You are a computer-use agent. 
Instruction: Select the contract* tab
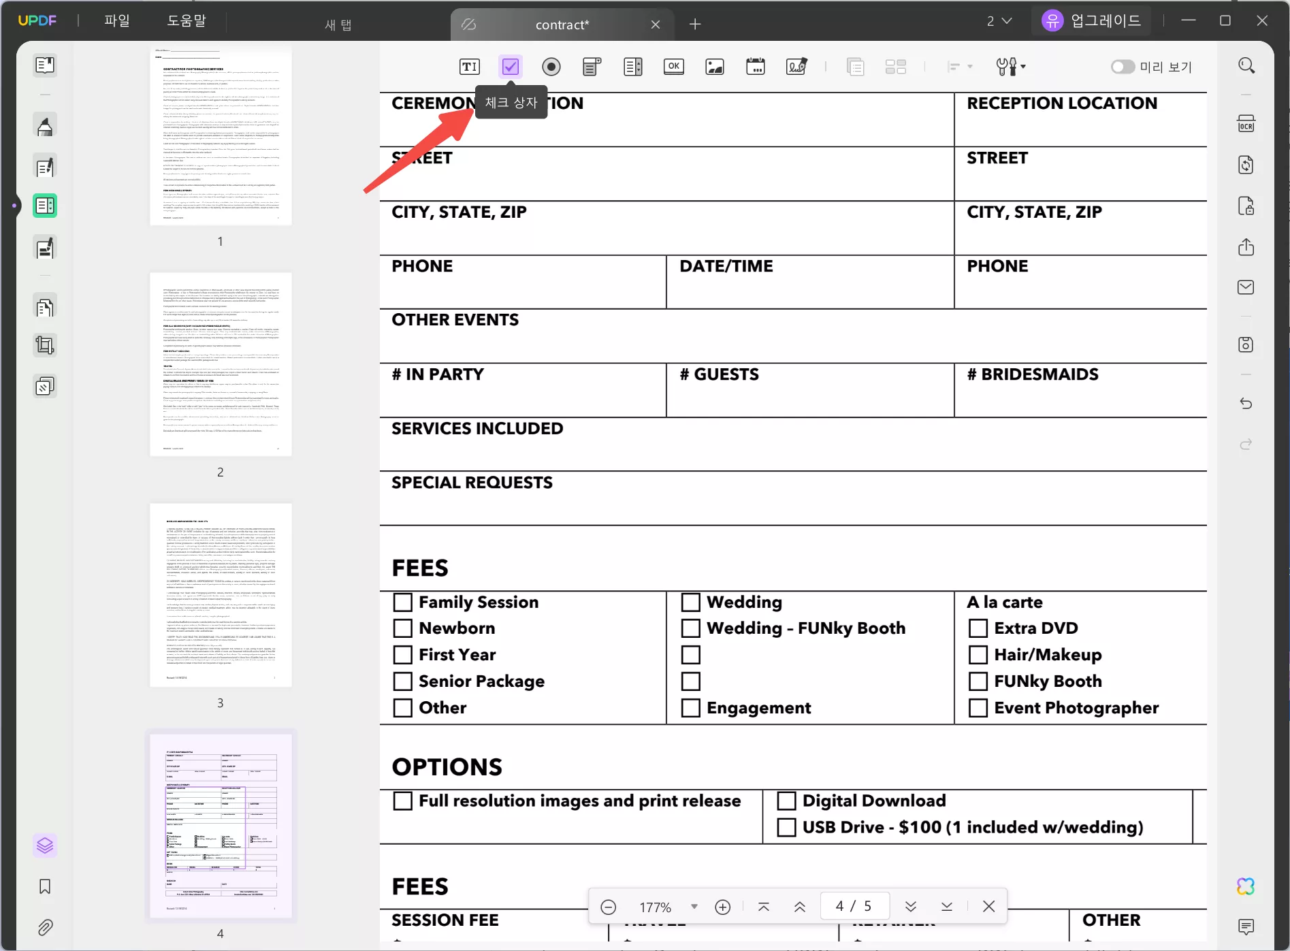point(562,25)
